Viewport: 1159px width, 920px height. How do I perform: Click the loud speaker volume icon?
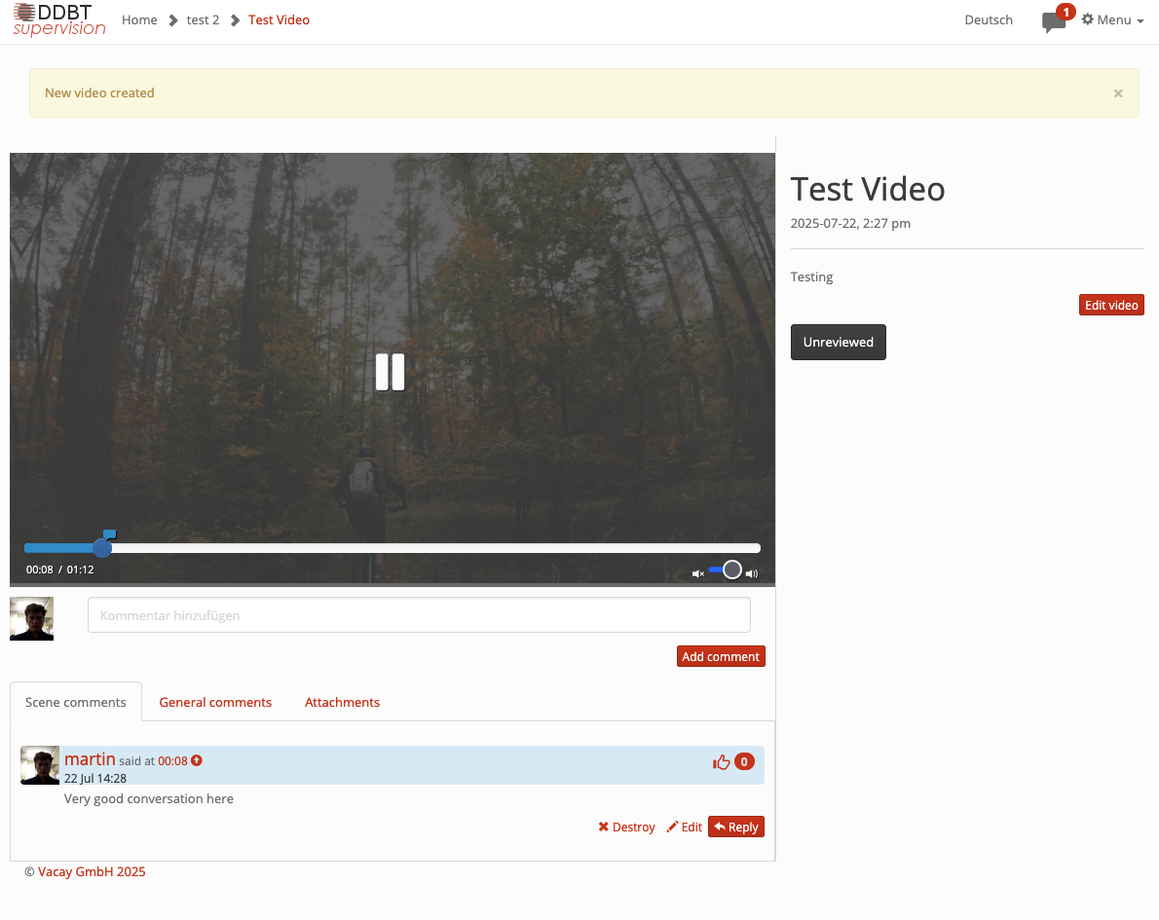(x=752, y=573)
